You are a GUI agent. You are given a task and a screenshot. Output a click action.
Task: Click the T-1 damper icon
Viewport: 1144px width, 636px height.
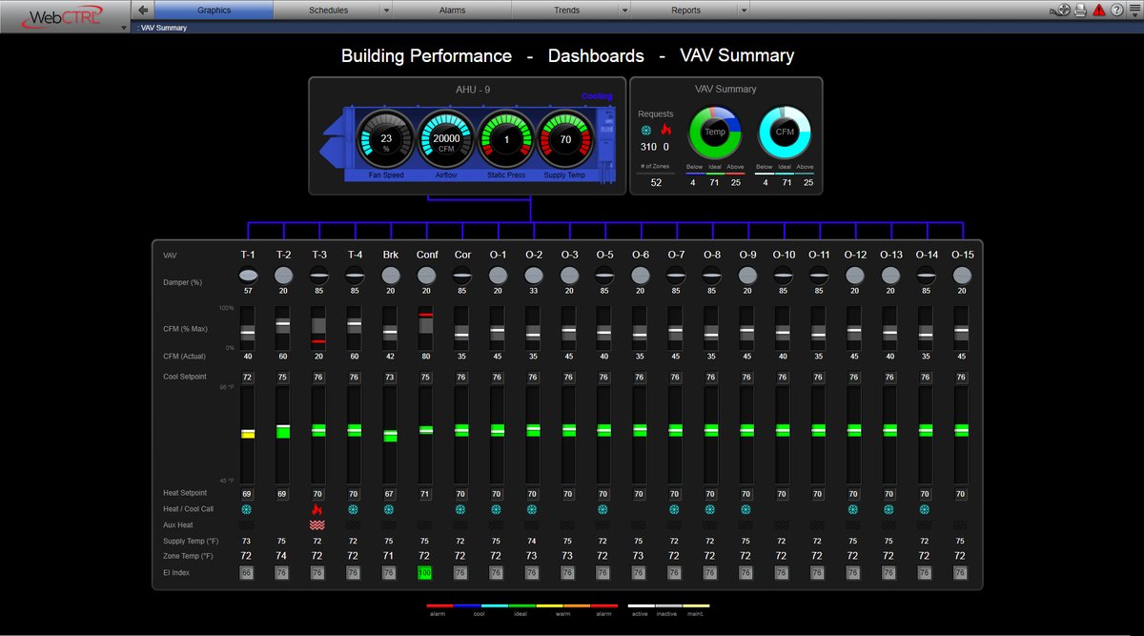[248, 275]
